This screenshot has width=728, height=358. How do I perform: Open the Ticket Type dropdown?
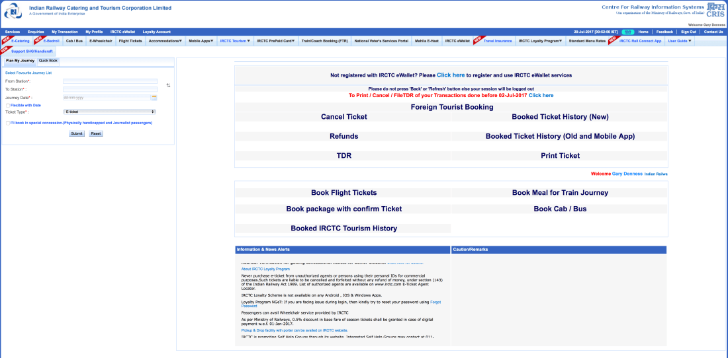[x=109, y=112]
